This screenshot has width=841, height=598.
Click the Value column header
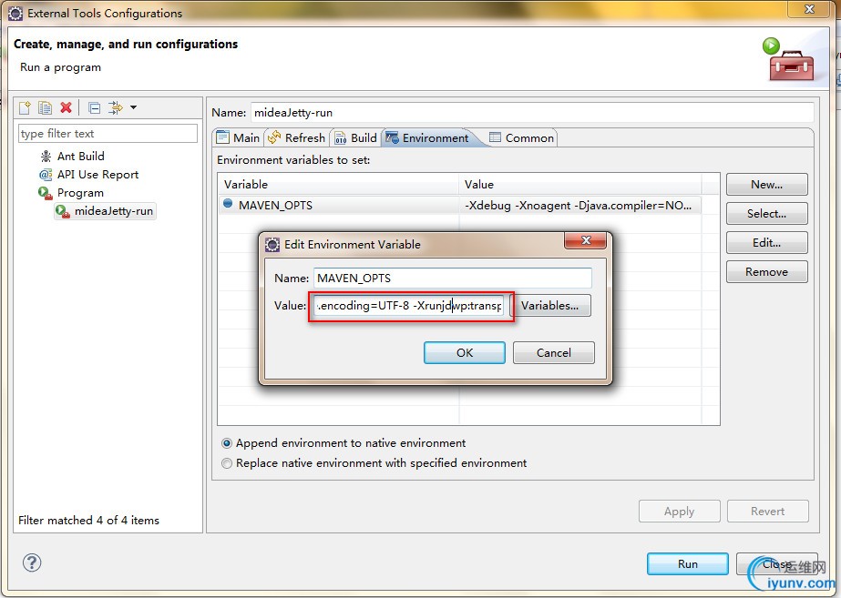(x=580, y=185)
